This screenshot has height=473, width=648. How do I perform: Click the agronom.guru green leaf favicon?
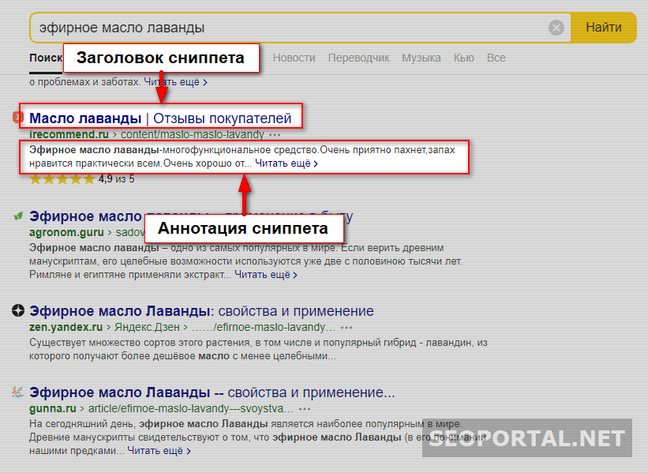point(18,216)
